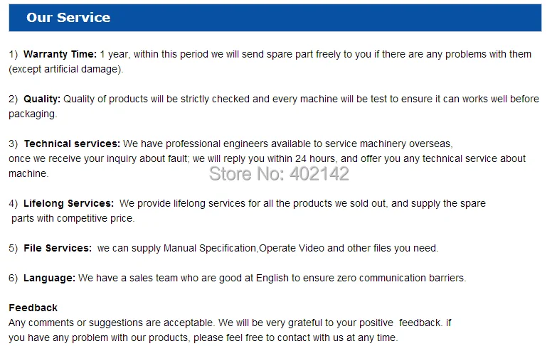
Task: Click the Our Service header banner
Action: [x=275, y=18]
